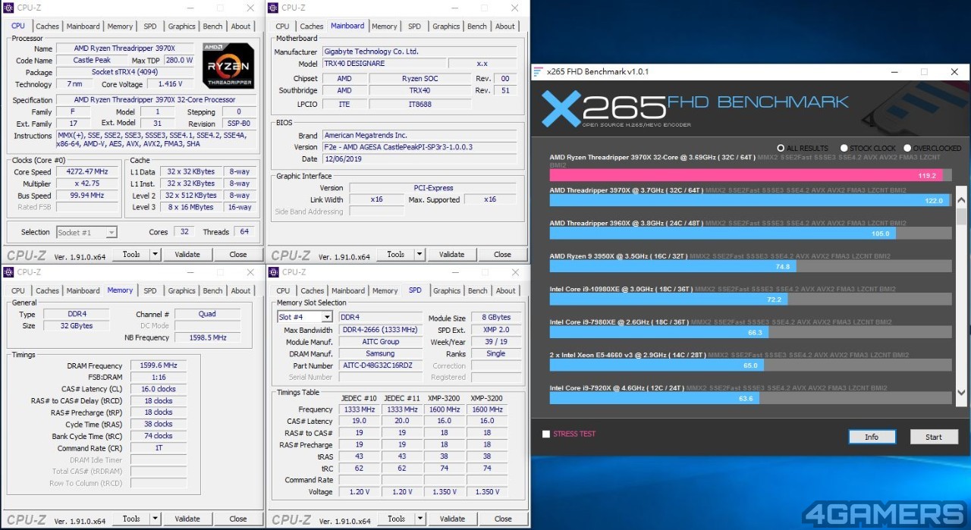Click the Module Manuf. value AITC Group
The height and width of the screenshot is (530, 971).
(x=379, y=342)
